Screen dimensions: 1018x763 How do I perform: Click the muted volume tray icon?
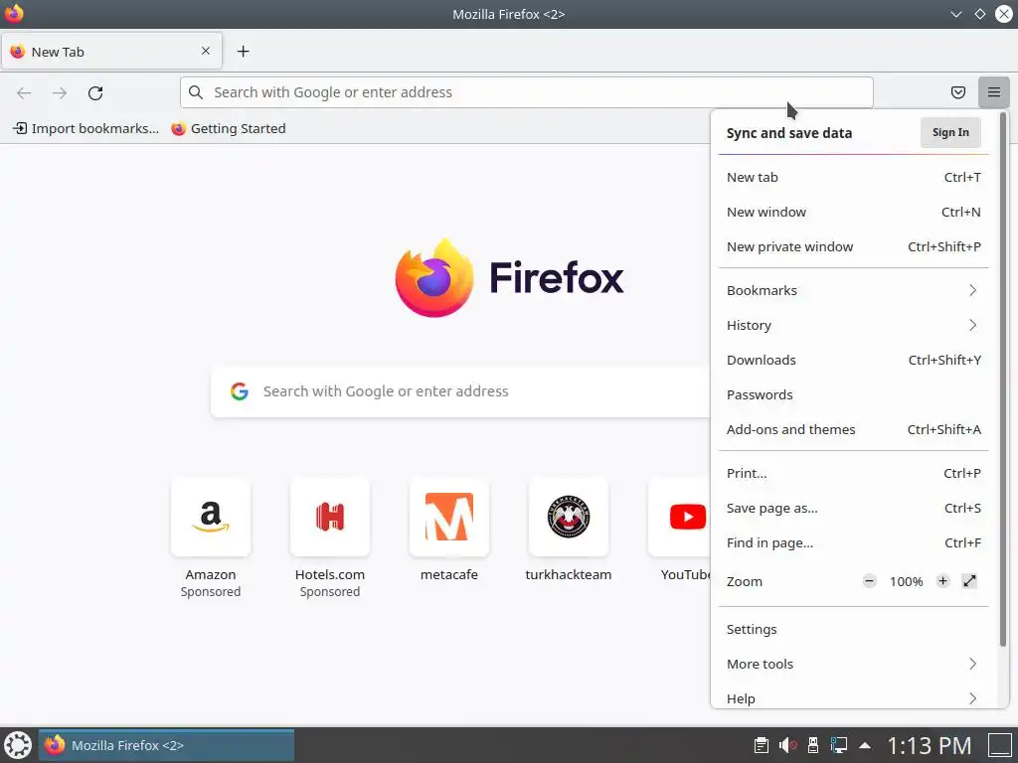click(x=787, y=745)
